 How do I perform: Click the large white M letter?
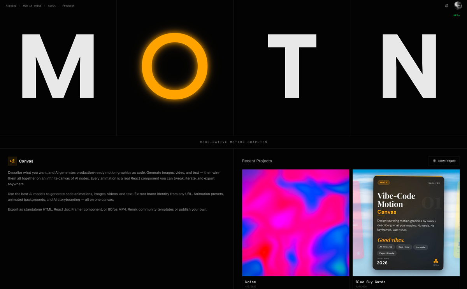[x=58, y=66]
